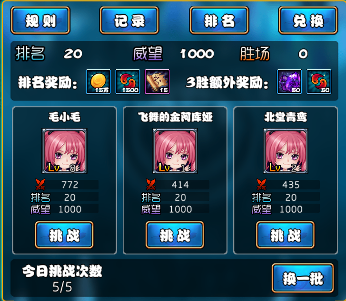Challenge 飞舞的金阿库娅 with 挑战 button
Image resolution: width=346 pixels, height=301 pixels.
coord(175,235)
